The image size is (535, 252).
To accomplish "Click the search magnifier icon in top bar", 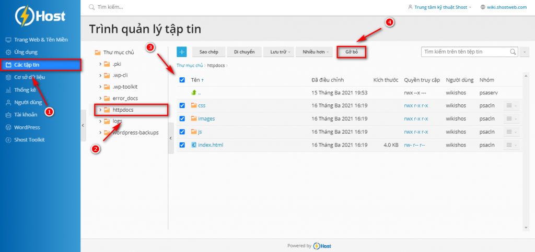I will [x=91, y=7].
